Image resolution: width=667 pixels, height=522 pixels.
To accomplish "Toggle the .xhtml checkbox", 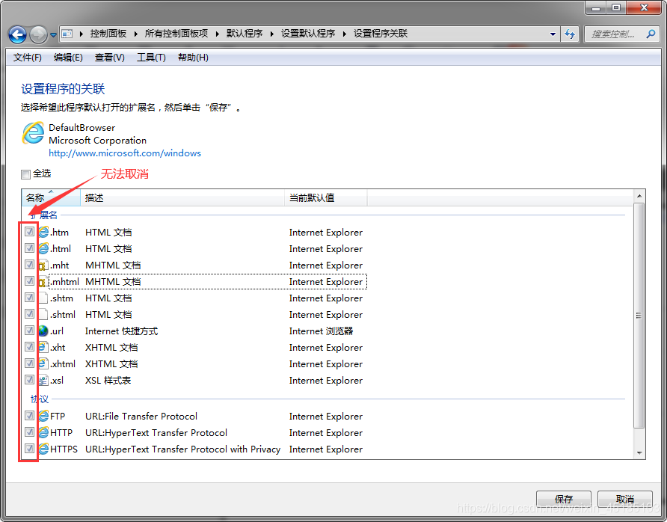I will click(x=29, y=363).
